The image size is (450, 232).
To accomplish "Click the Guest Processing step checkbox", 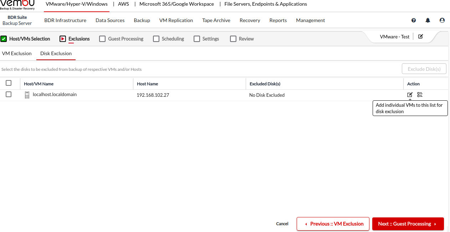I will (102, 39).
